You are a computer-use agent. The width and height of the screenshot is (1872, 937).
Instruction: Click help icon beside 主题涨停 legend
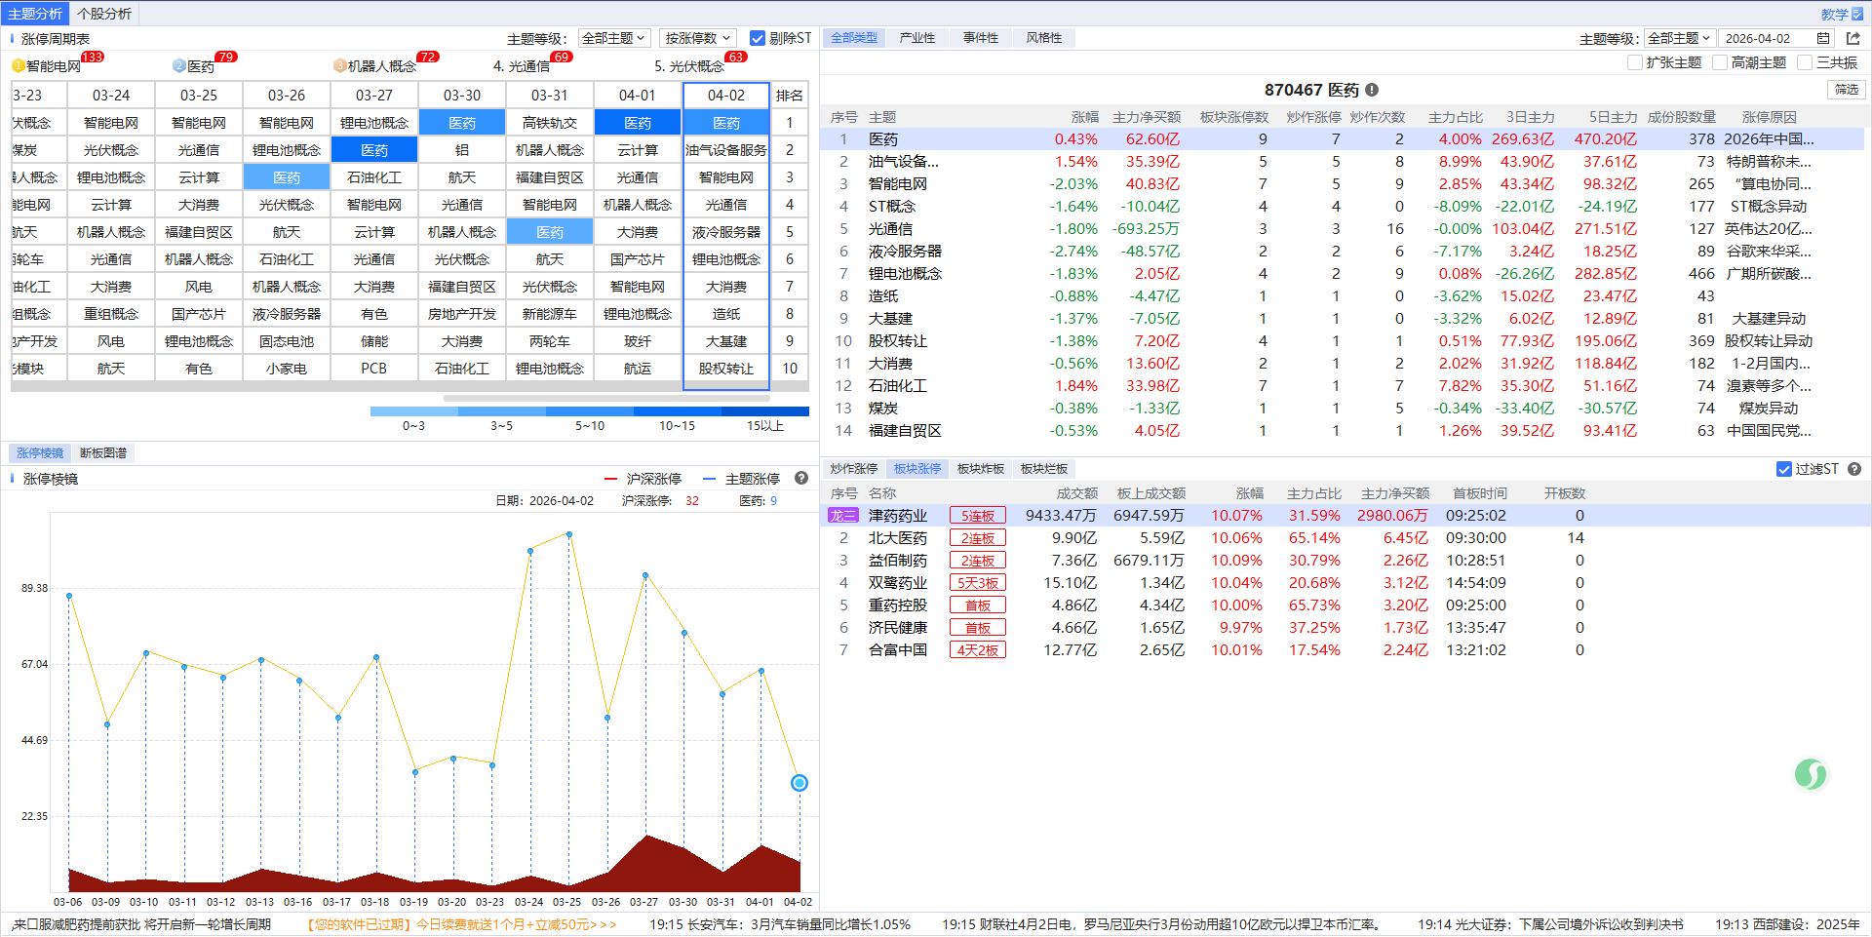pos(801,479)
